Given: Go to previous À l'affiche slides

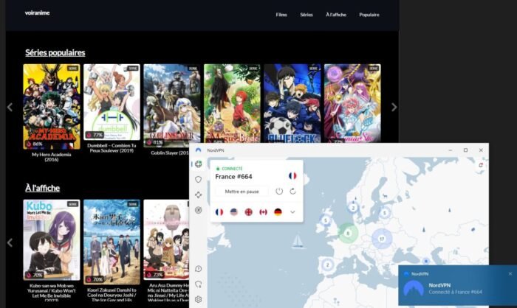Looking at the screenshot, I should [10, 243].
